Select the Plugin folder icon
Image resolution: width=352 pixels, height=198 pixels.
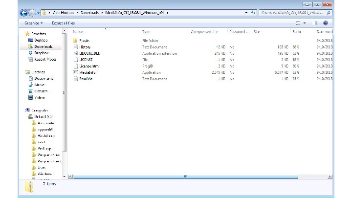75,41
